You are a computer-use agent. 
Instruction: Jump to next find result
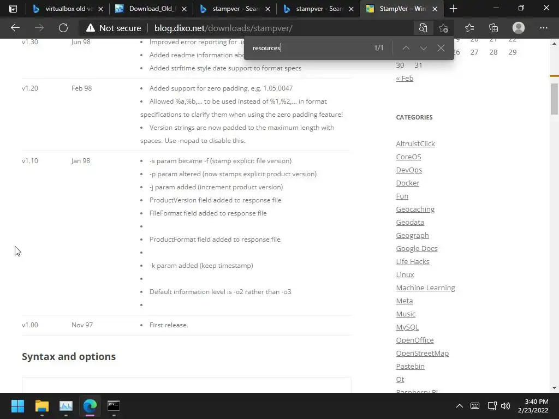(424, 48)
